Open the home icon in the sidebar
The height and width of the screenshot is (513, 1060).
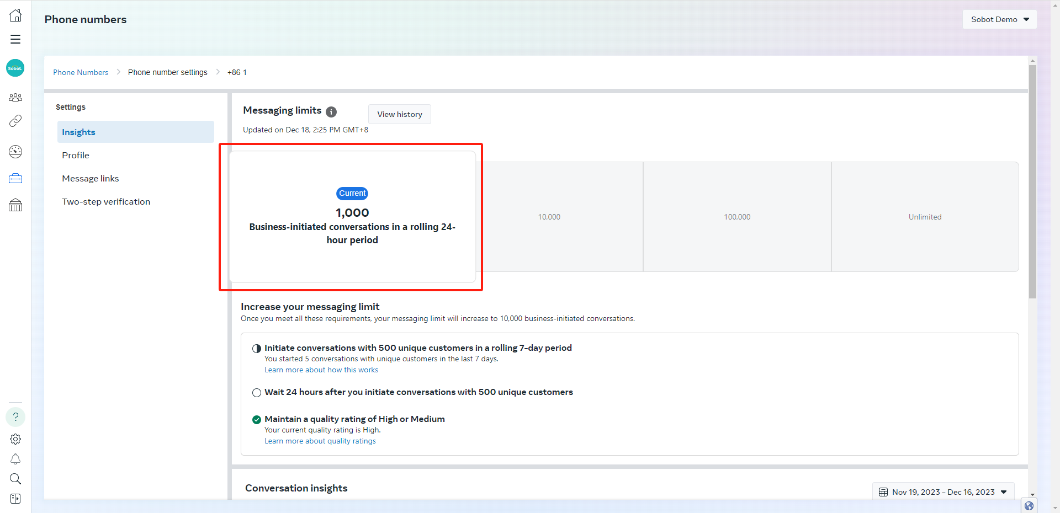point(15,15)
